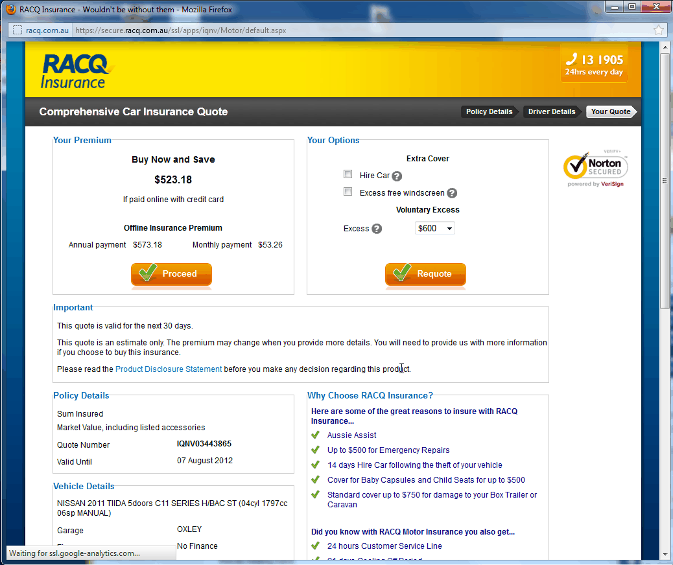Click the Firefox icon in title bar
Screen dimensions: 673x565
point(11,9)
